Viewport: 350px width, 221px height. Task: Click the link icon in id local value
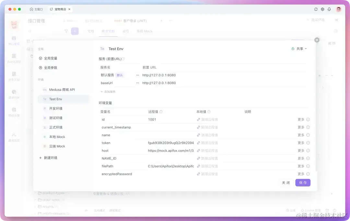(198, 120)
